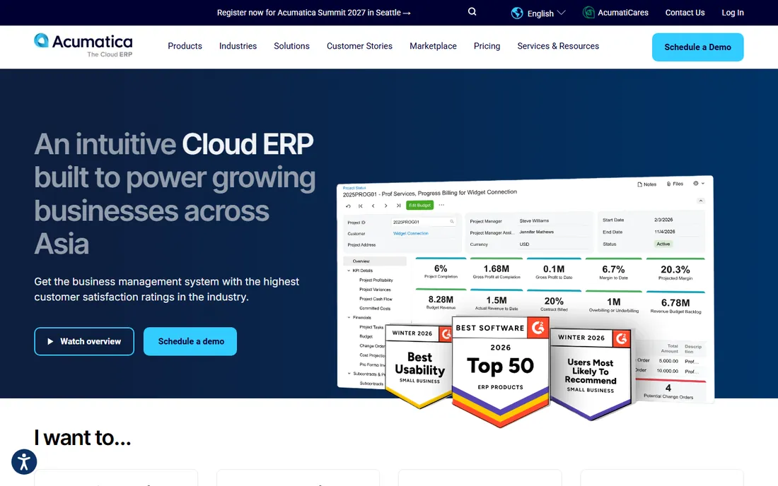The width and height of the screenshot is (778, 486).
Task: Click the globe language icon
Action: [517, 13]
